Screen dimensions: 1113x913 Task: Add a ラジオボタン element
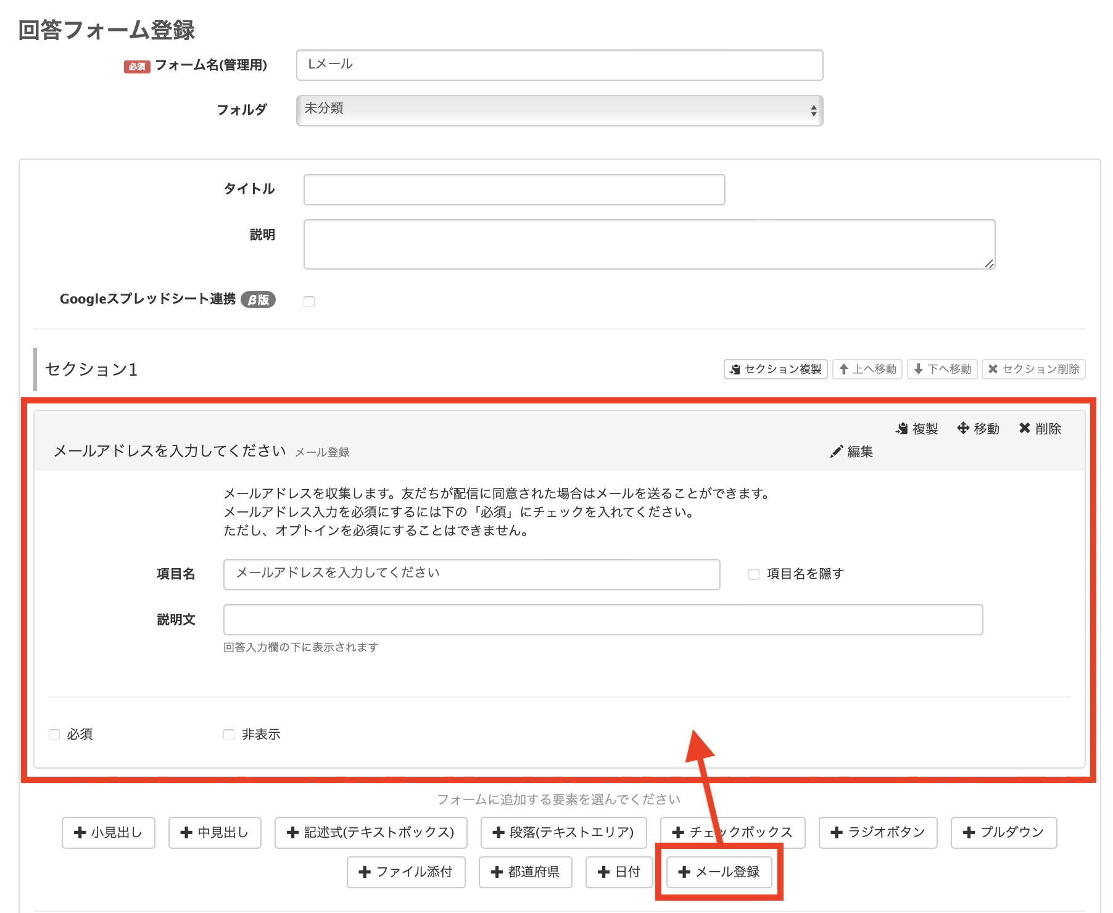(x=877, y=832)
